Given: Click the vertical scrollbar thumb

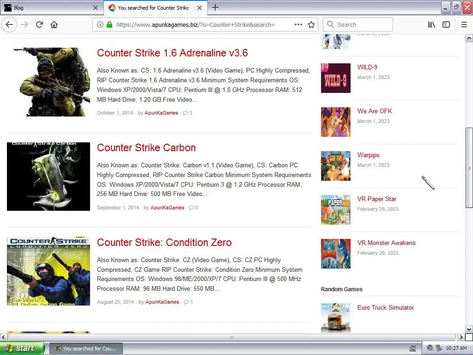Looking at the screenshot, I should coord(469,168).
